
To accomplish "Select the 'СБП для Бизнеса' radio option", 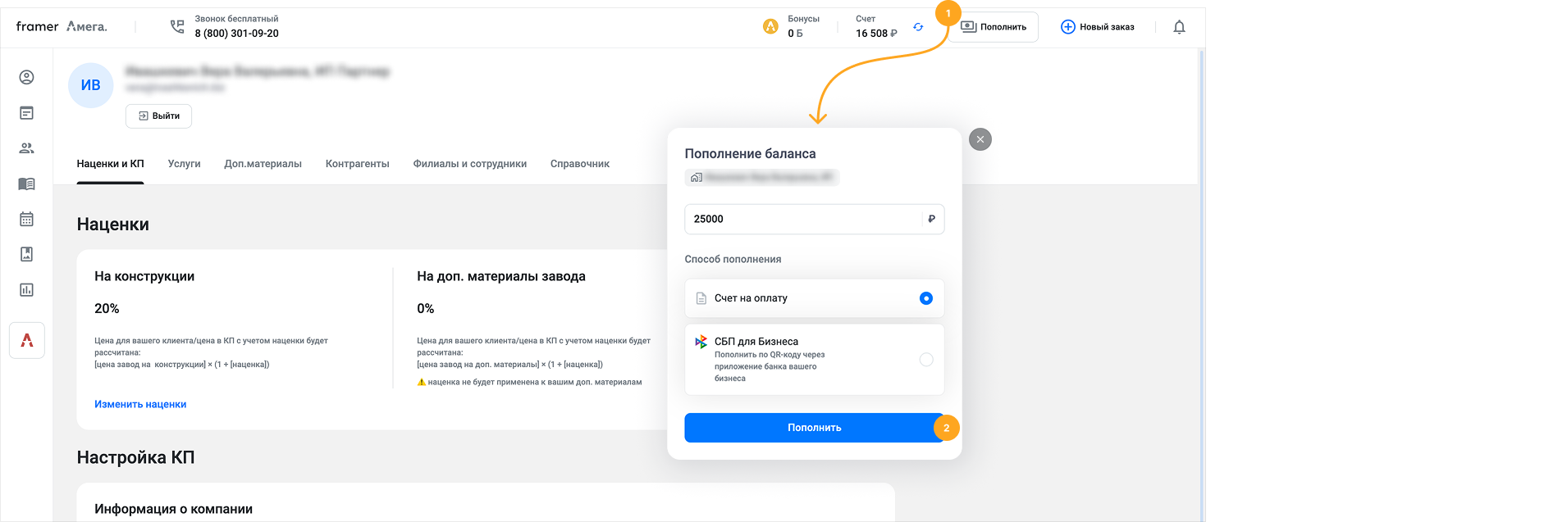I will pyautogui.click(x=925, y=360).
